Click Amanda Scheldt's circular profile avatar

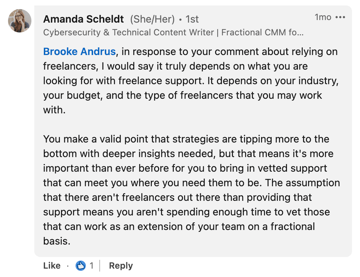19,20
